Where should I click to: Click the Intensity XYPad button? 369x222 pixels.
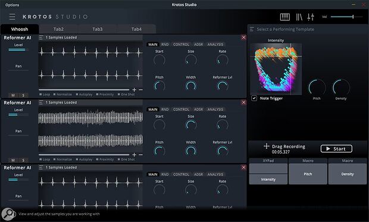pyautogui.click(x=268, y=179)
